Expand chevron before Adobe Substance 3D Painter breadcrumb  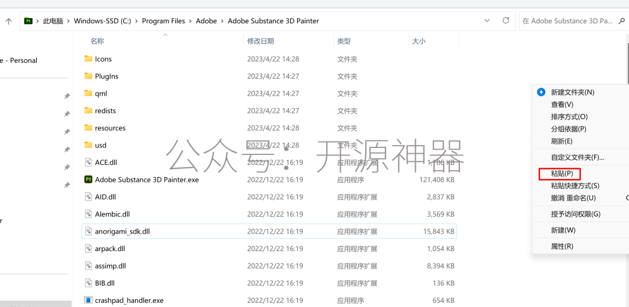222,21
